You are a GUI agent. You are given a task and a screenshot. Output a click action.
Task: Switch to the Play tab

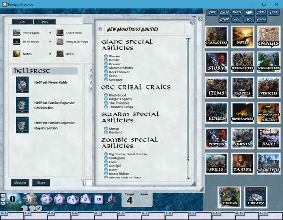(x=45, y=22)
